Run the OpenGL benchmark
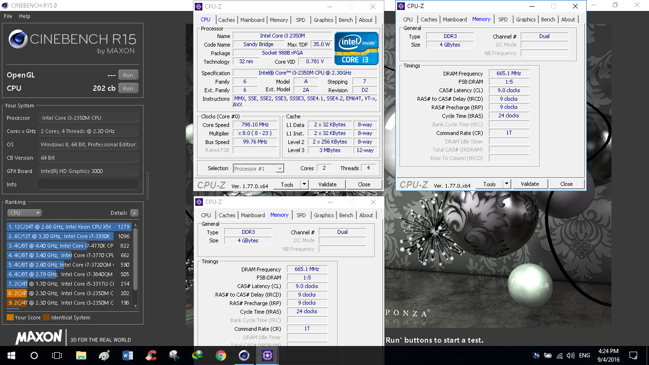This screenshot has width=649, height=365. point(128,75)
